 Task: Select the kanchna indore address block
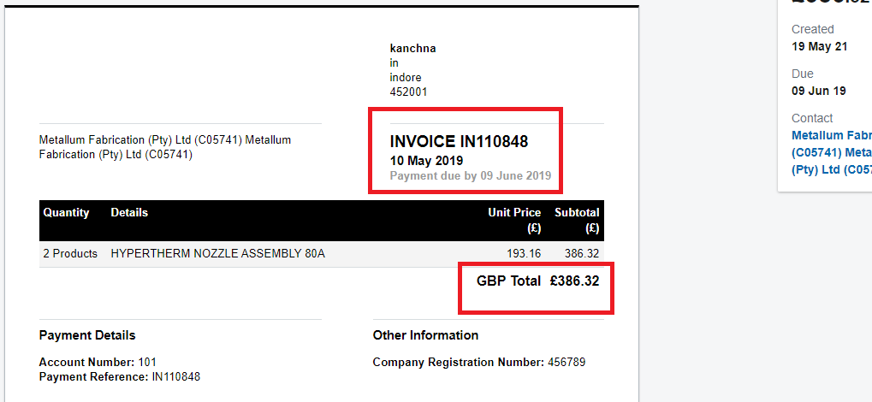412,70
